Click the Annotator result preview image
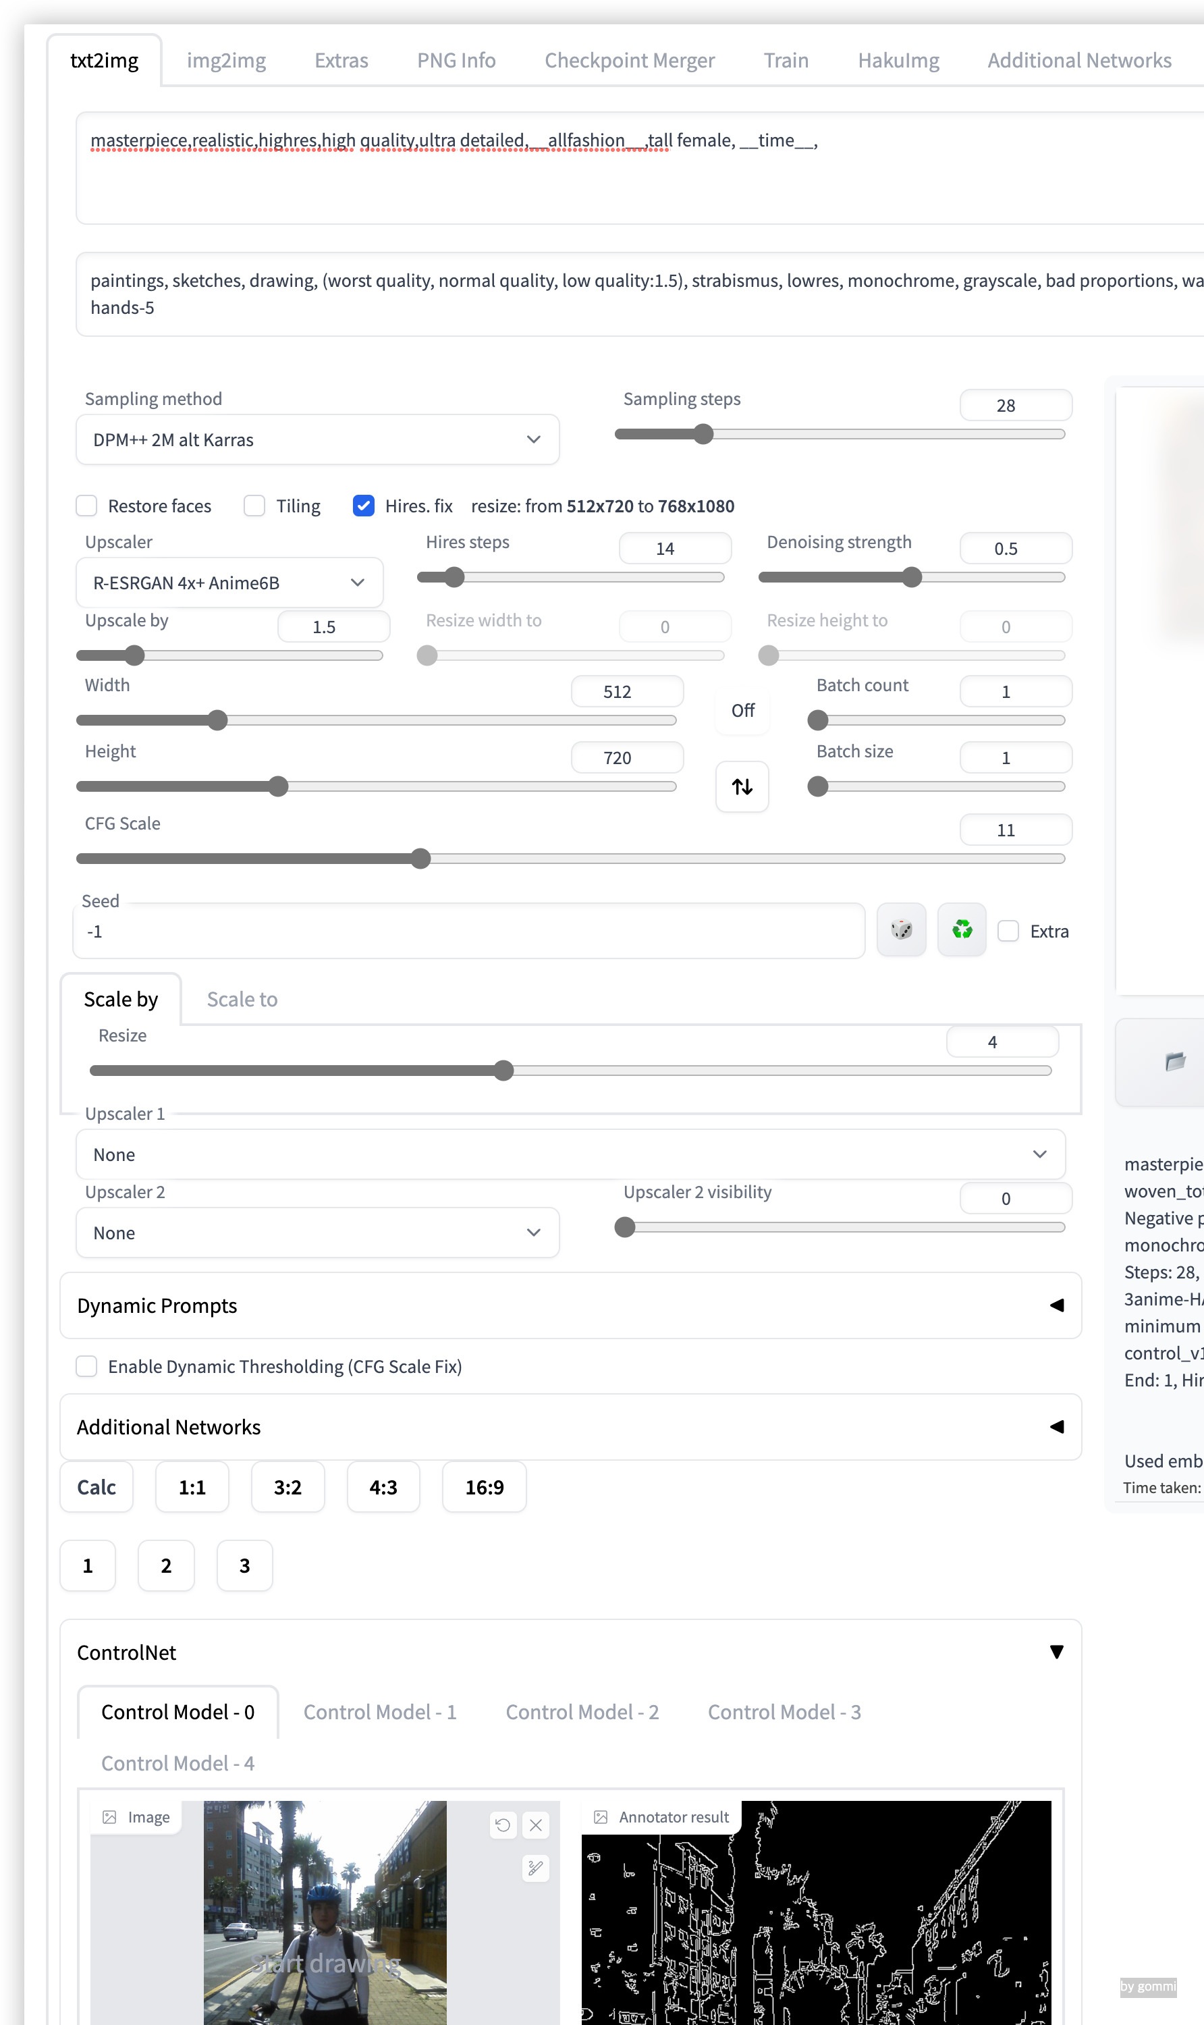 [x=816, y=1913]
